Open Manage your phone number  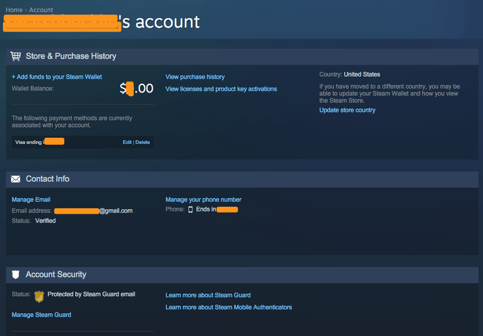[x=203, y=199]
